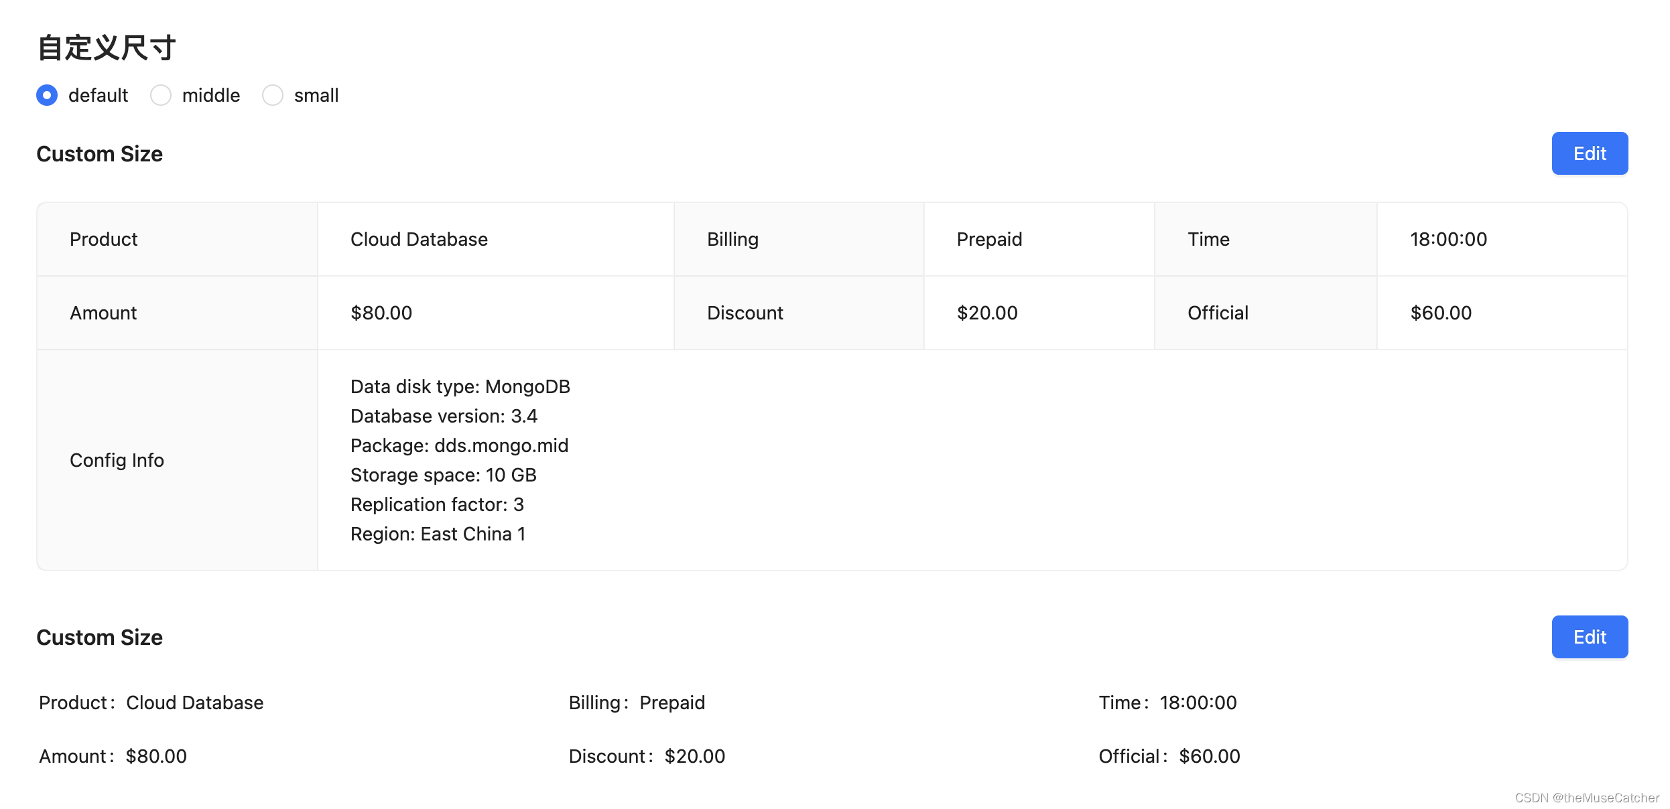The image size is (1670, 809).
Task: Click the Config Info label cell
Action: (x=178, y=460)
